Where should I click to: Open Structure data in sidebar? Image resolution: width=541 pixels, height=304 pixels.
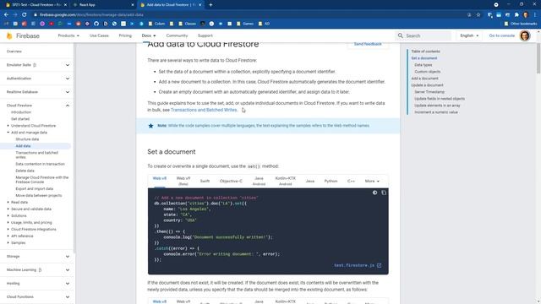click(x=27, y=138)
